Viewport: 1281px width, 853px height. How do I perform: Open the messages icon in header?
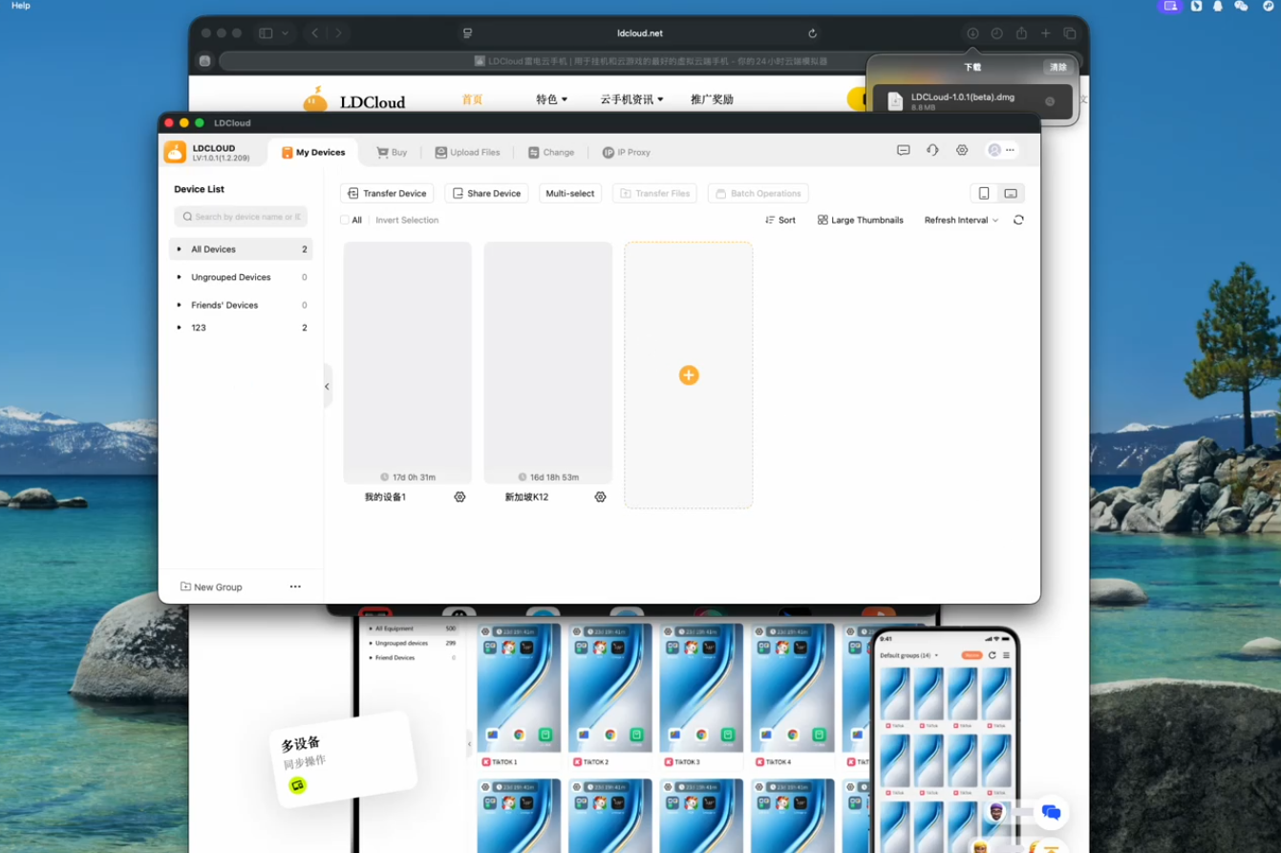pos(903,151)
